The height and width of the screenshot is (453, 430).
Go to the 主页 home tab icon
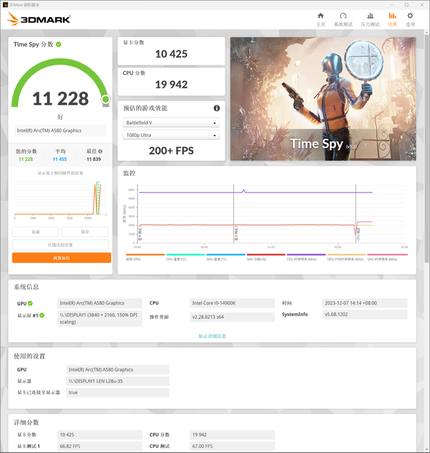pyautogui.click(x=320, y=16)
